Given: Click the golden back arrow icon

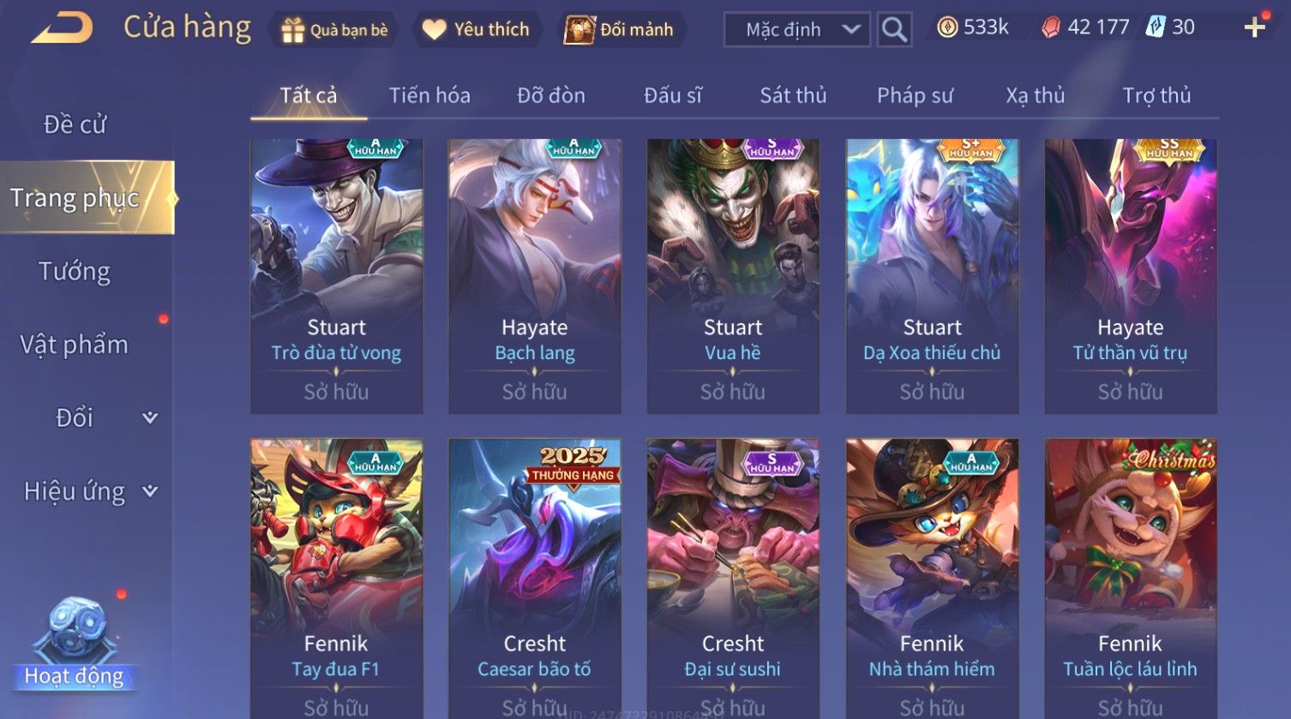Looking at the screenshot, I should pyautogui.click(x=63, y=28).
